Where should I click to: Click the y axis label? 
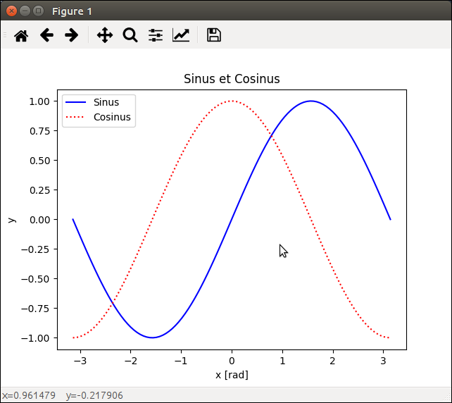click(x=11, y=220)
